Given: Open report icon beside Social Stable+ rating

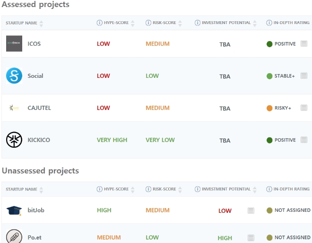Looking at the screenshot, I should pos(304,76).
